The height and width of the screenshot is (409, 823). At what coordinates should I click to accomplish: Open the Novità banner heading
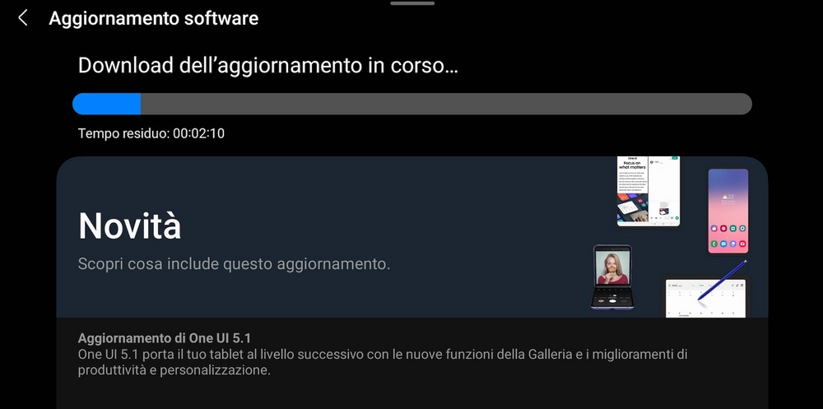coord(130,226)
